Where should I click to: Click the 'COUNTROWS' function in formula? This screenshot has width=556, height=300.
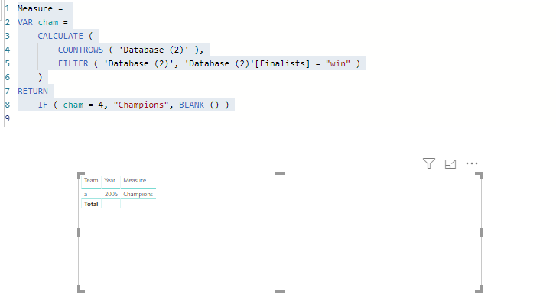[x=80, y=50]
